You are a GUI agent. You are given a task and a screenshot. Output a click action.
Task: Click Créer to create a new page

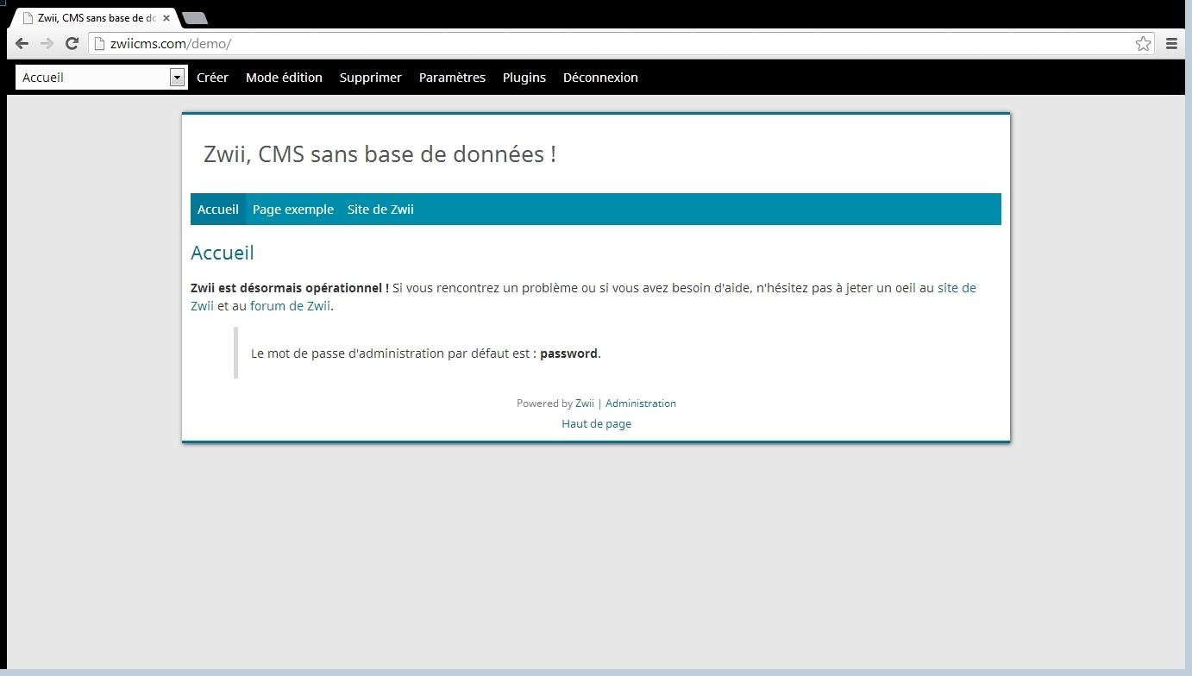[212, 77]
